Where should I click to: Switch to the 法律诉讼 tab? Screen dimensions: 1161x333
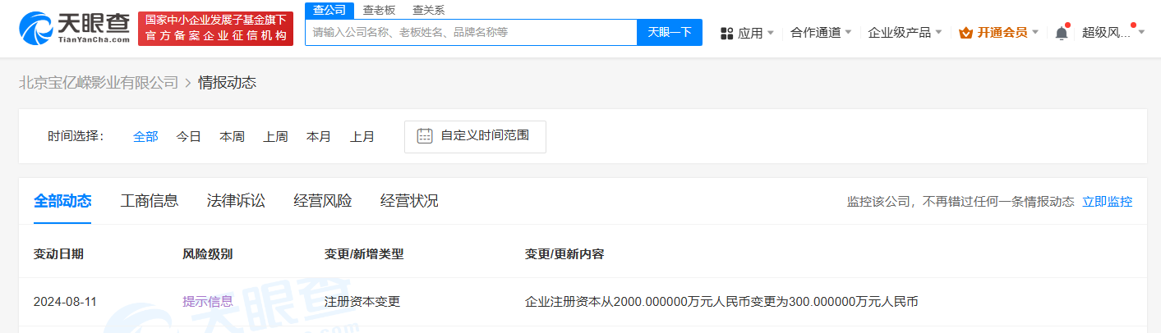click(x=236, y=201)
